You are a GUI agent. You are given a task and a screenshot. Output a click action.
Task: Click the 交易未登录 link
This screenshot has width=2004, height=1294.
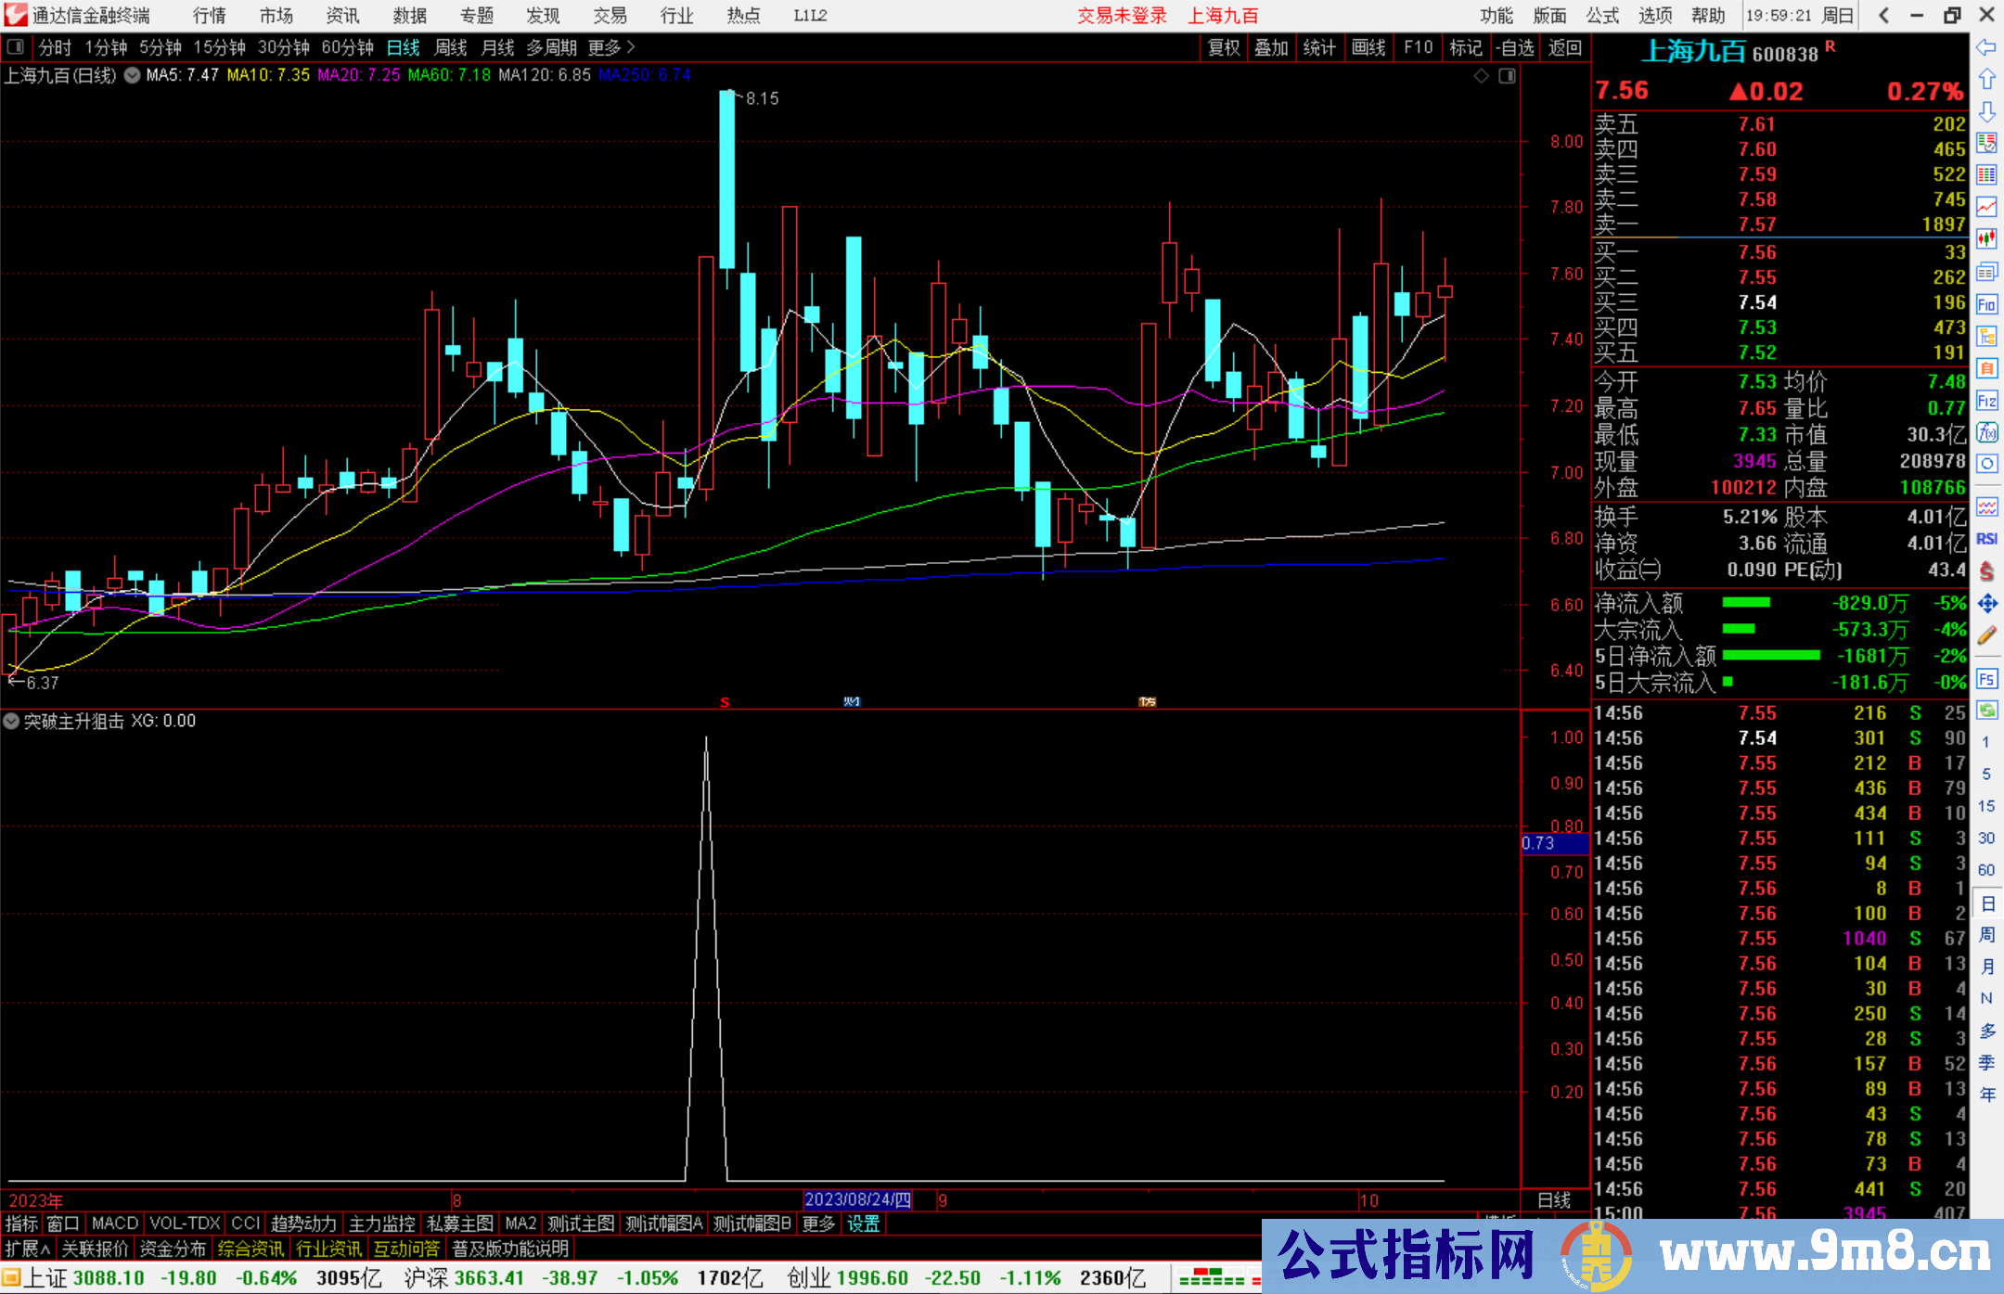pos(1122,16)
